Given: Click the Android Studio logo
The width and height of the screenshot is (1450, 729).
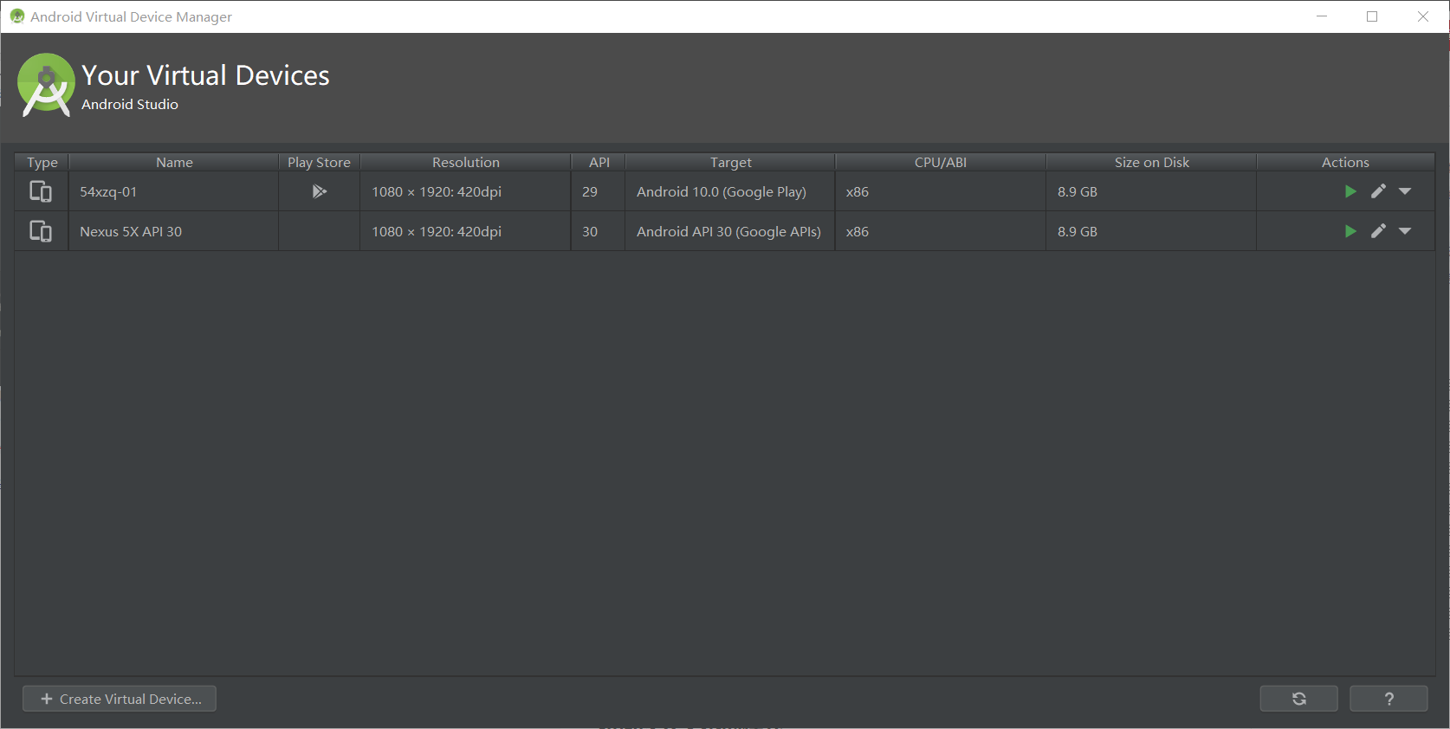Looking at the screenshot, I should [x=46, y=85].
